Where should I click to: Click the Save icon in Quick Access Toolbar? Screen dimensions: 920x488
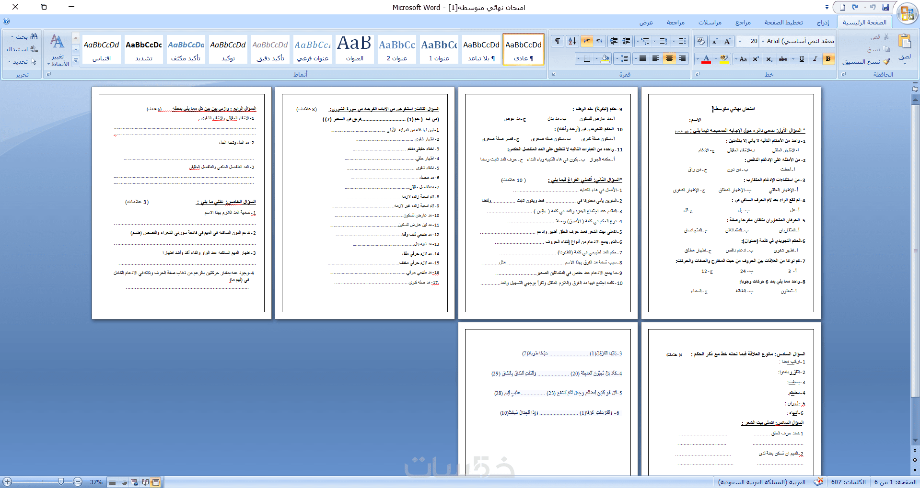point(885,7)
